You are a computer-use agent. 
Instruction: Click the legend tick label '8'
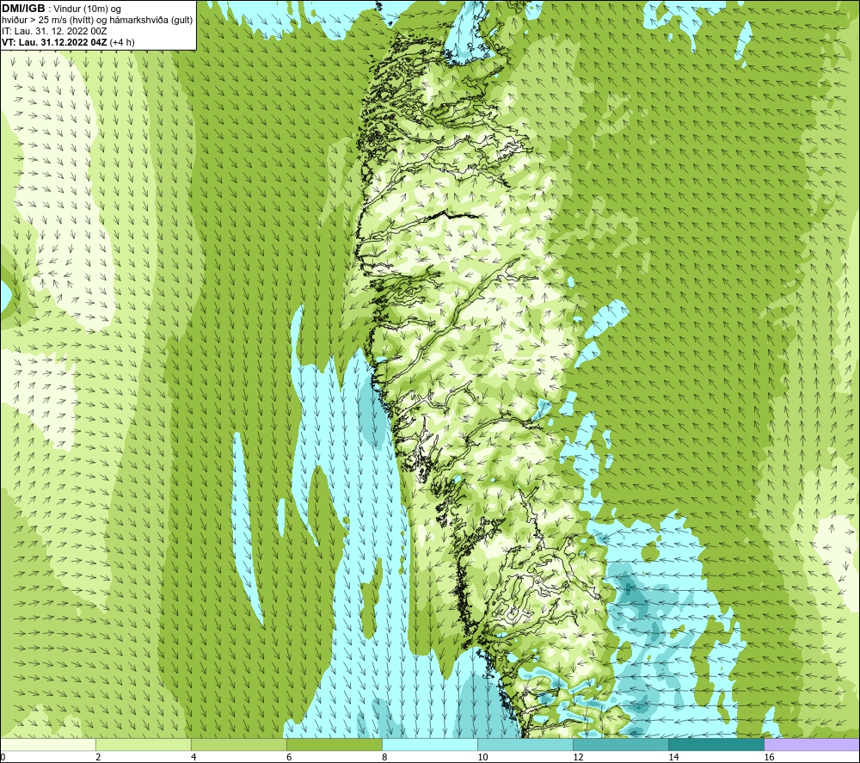tap(384, 757)
